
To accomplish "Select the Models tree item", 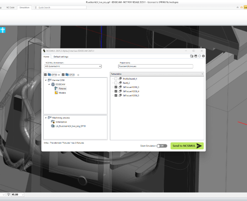I will [x=62, y=93].
